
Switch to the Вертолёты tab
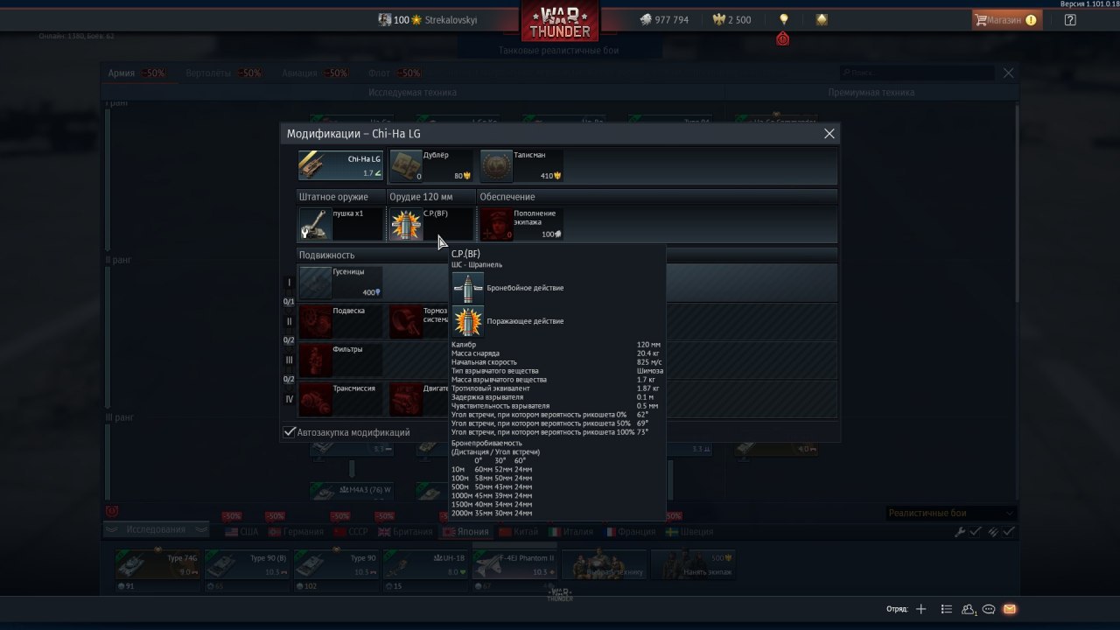pyautogui.click(x=223, y=73)
